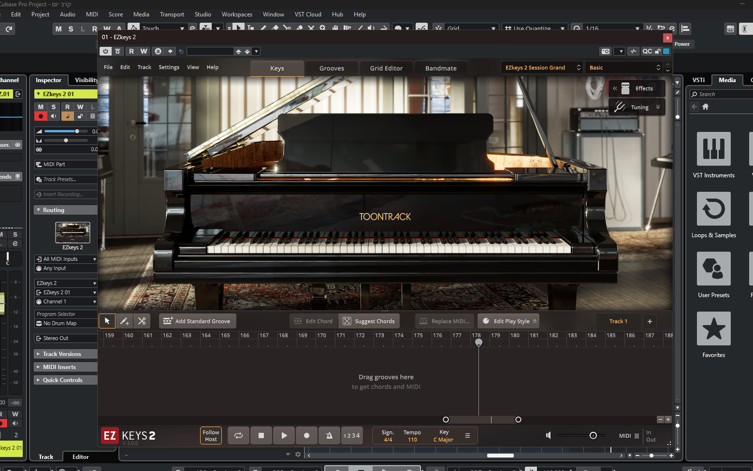Screen dimensions: 753x471
Task: Click the EZkeys loop playback button
Action: 239,435
